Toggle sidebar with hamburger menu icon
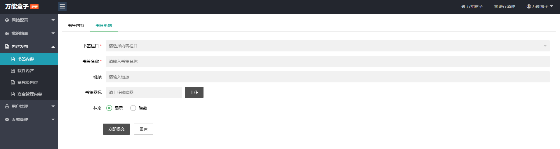 click(62, 6)
